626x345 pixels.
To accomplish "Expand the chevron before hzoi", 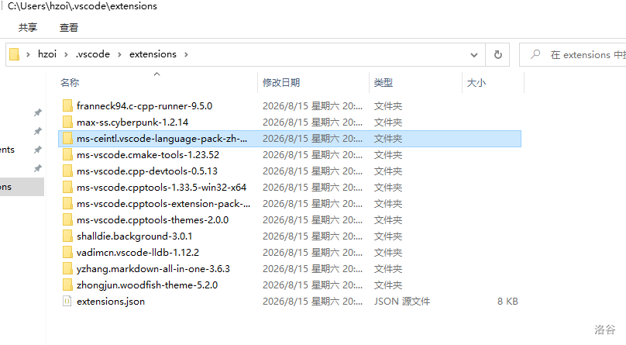I will 28,55.
